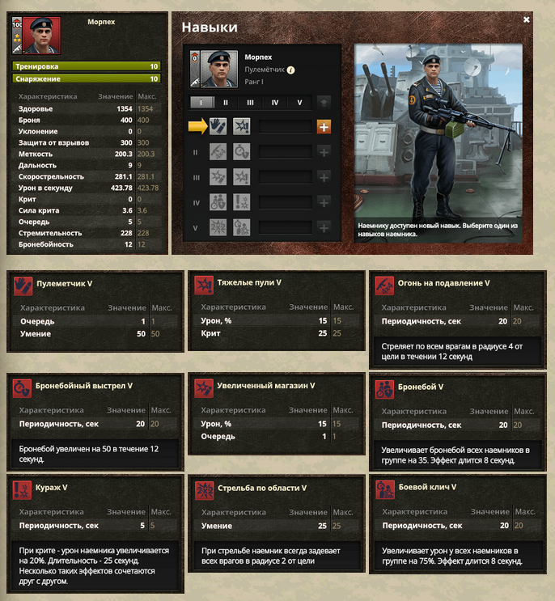Image resolution: width=555 pixels, height=601 pixels.
Task: Pick the Бронебойный выстрел skill in row II
Action: [x=241, y=152]
